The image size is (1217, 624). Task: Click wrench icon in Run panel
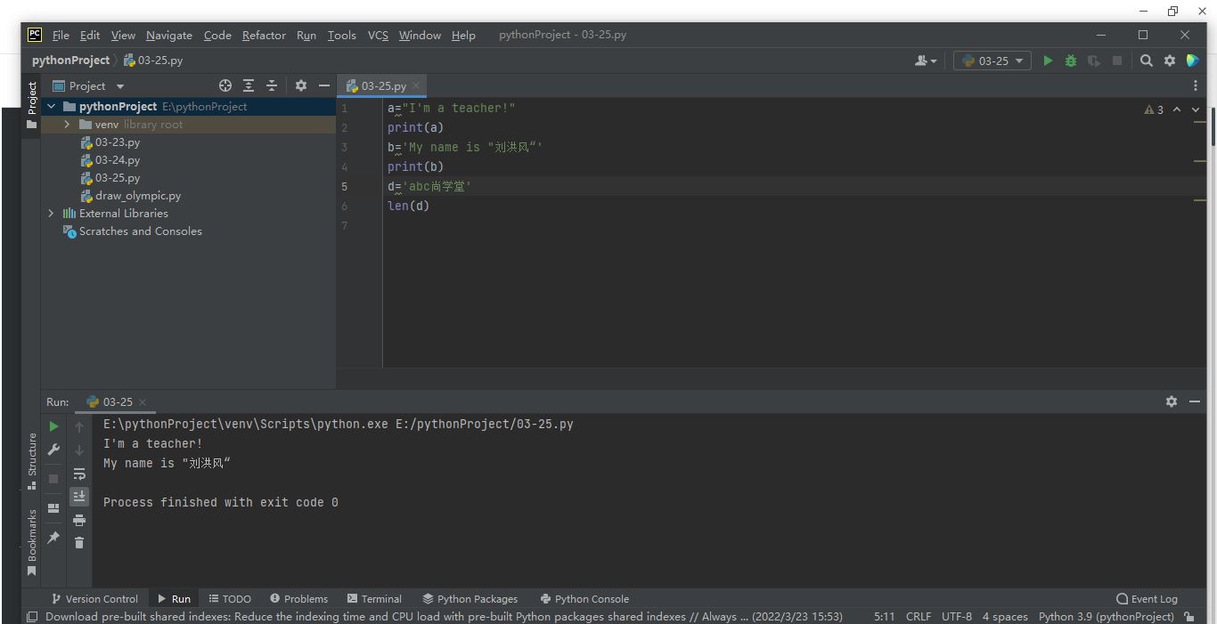(53, 450)
